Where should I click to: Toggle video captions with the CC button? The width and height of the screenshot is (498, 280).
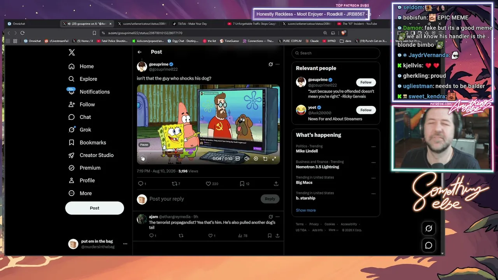coord(238,159)
